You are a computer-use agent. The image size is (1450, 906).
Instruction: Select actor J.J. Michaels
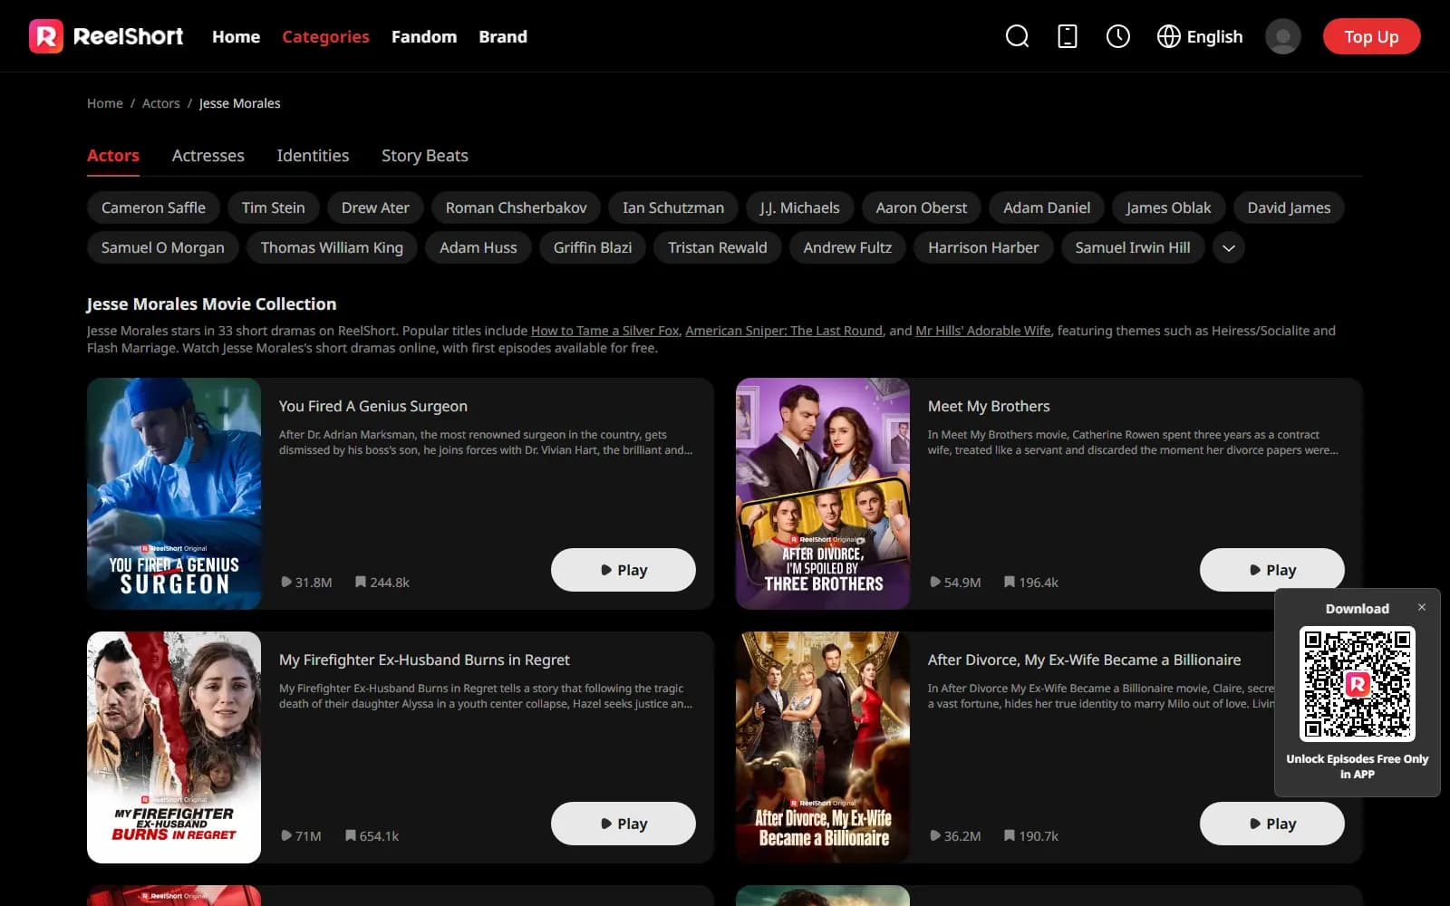(x=799, y=207)
